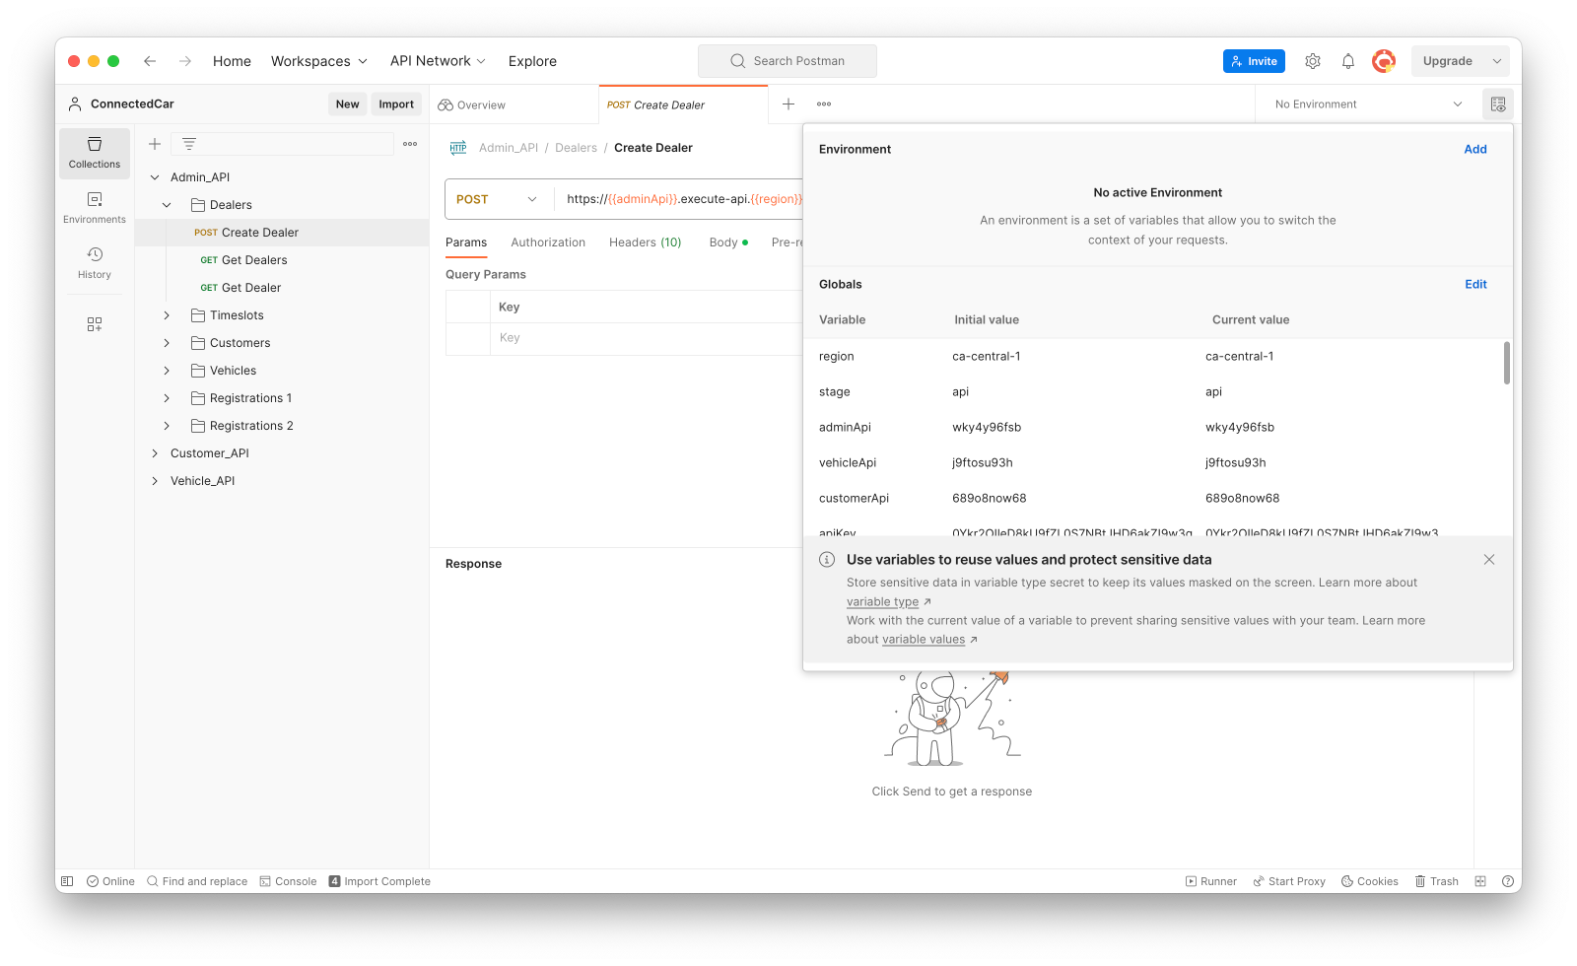Collapse the Dealers folder
This screenshot has height=966, width=1577.
point(167,205)
